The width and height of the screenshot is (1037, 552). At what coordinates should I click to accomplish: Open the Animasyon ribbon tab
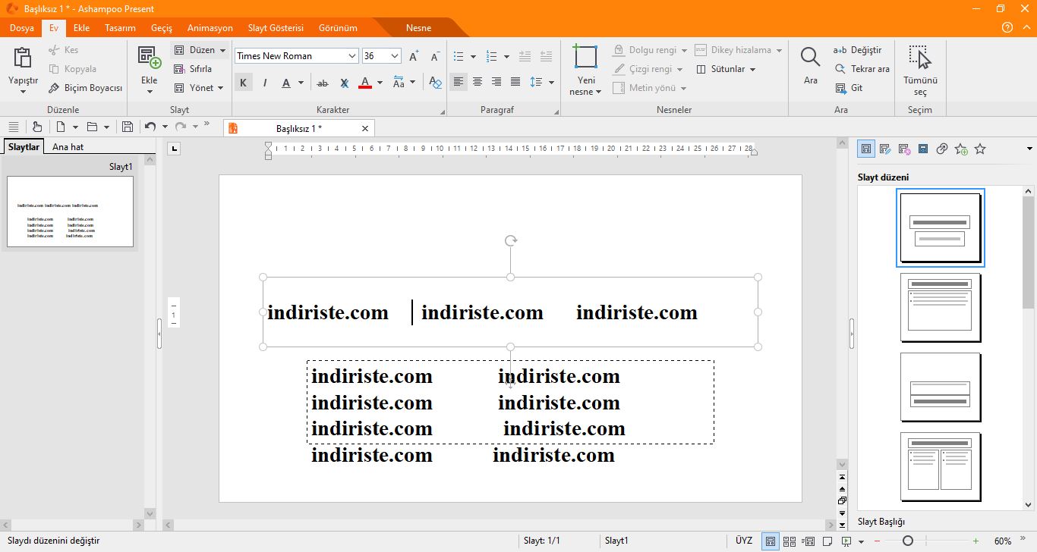[x=210, y=28]
